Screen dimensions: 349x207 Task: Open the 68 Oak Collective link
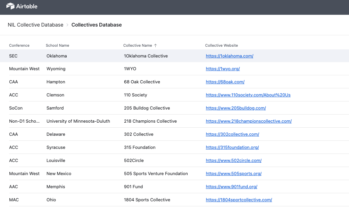tap(225, 82)
